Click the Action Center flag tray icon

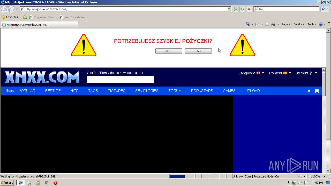pyautogui.click(x=306, y=183)
